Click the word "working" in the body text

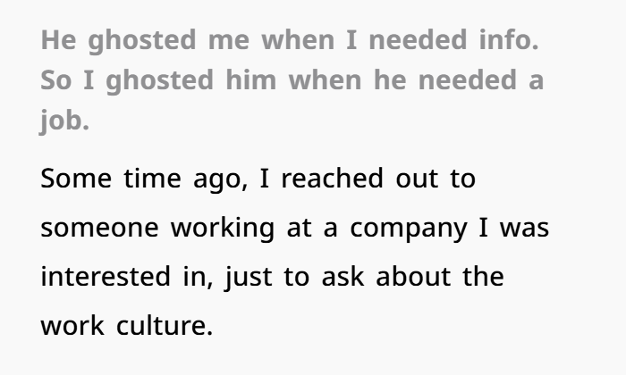(223, 229)
